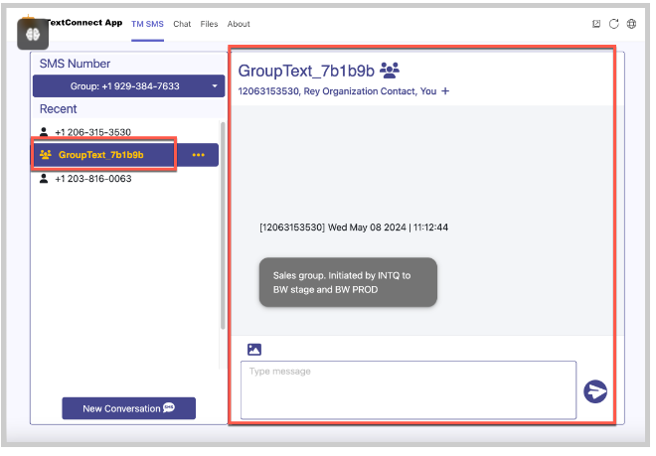This screenshot has width=656, height=456.
Task: Open the pop-out window icon in header
Action: click(x=596, y=24)
